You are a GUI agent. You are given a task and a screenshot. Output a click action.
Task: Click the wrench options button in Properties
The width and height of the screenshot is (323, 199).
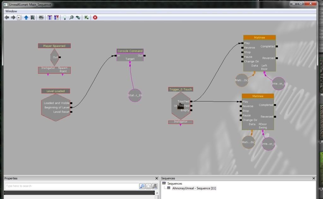point(155,186)
